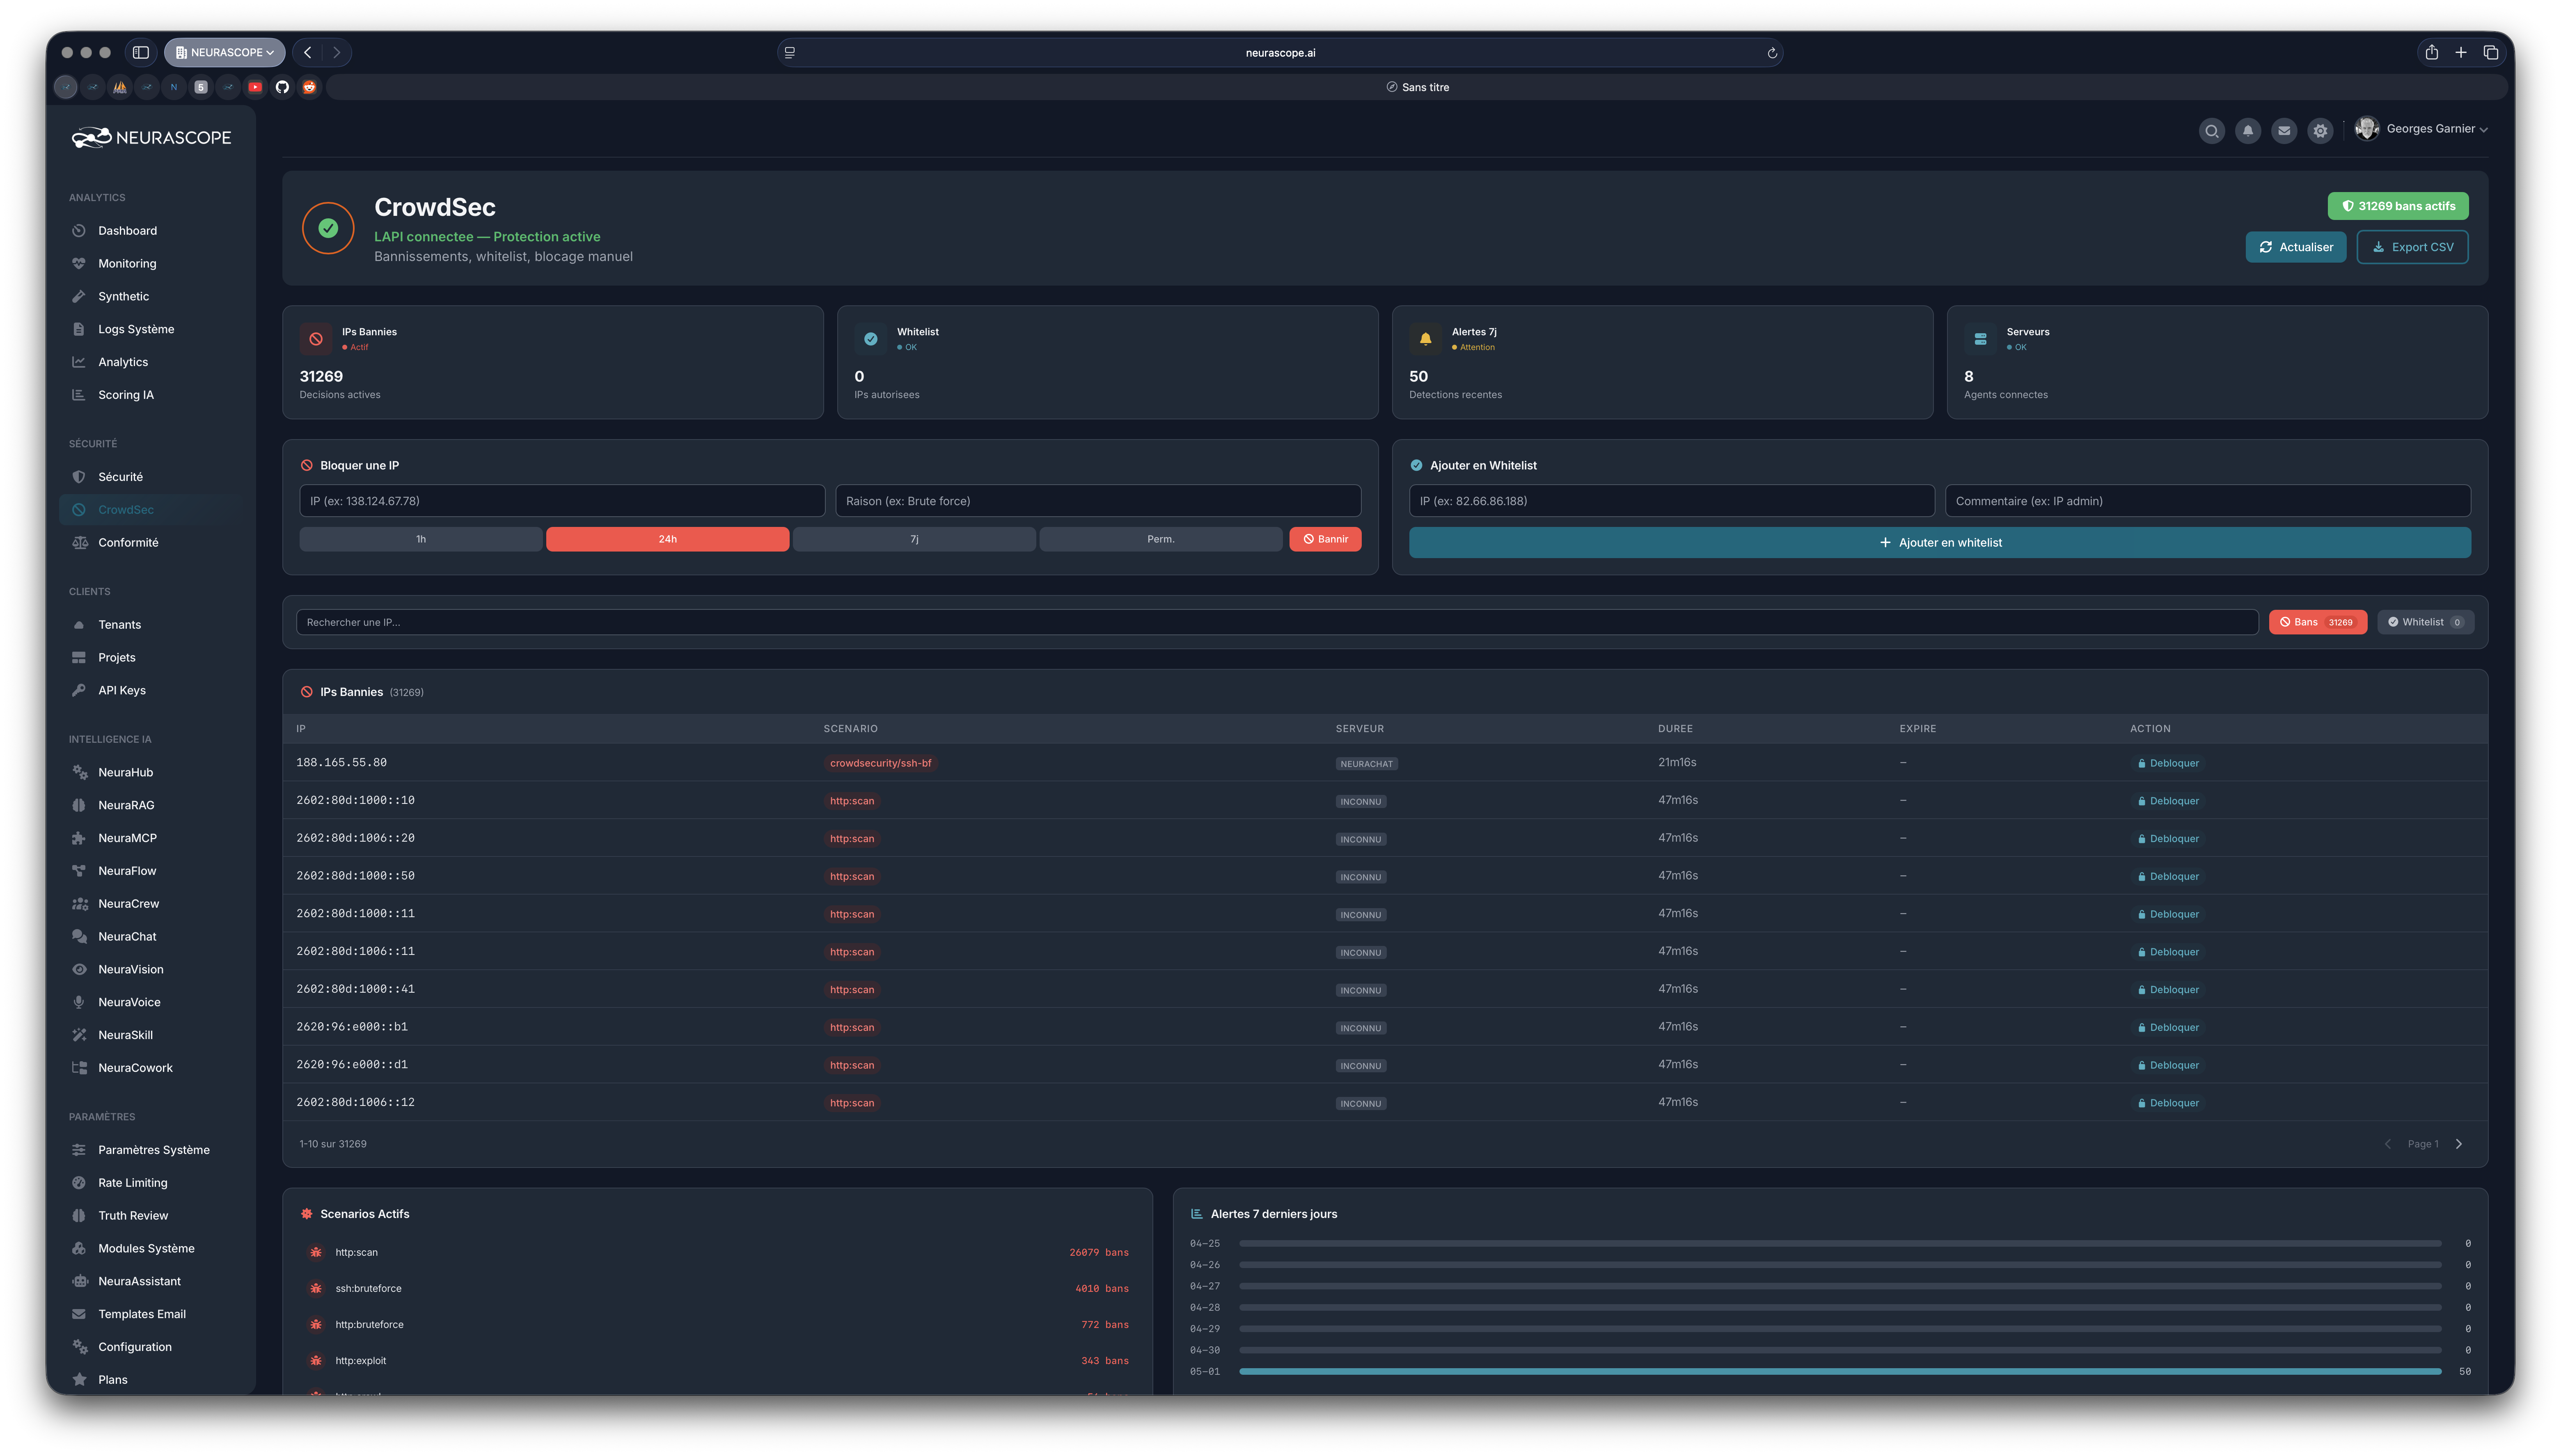Click the IPs Bannies card ban icon
This screenshot has width=2561, height=1456.
[x=316, y=339]
